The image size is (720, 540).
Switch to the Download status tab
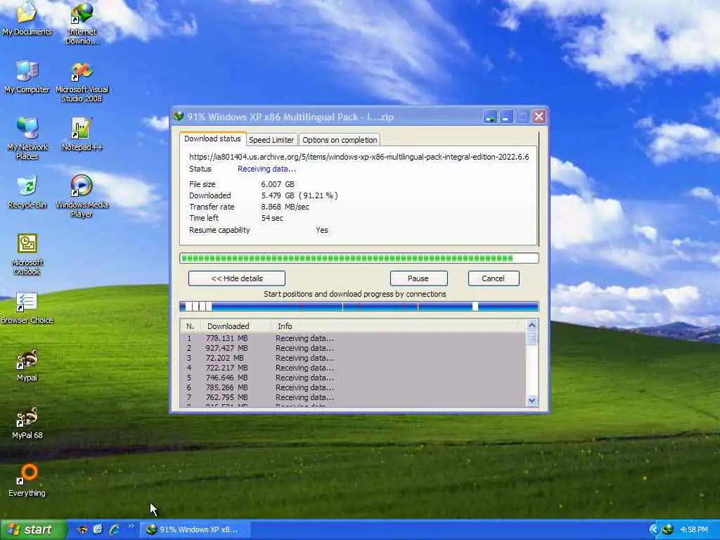[x=212, y=139]
